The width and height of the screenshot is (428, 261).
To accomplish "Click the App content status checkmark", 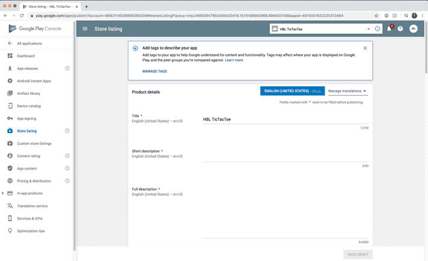I will pos(67,168).
